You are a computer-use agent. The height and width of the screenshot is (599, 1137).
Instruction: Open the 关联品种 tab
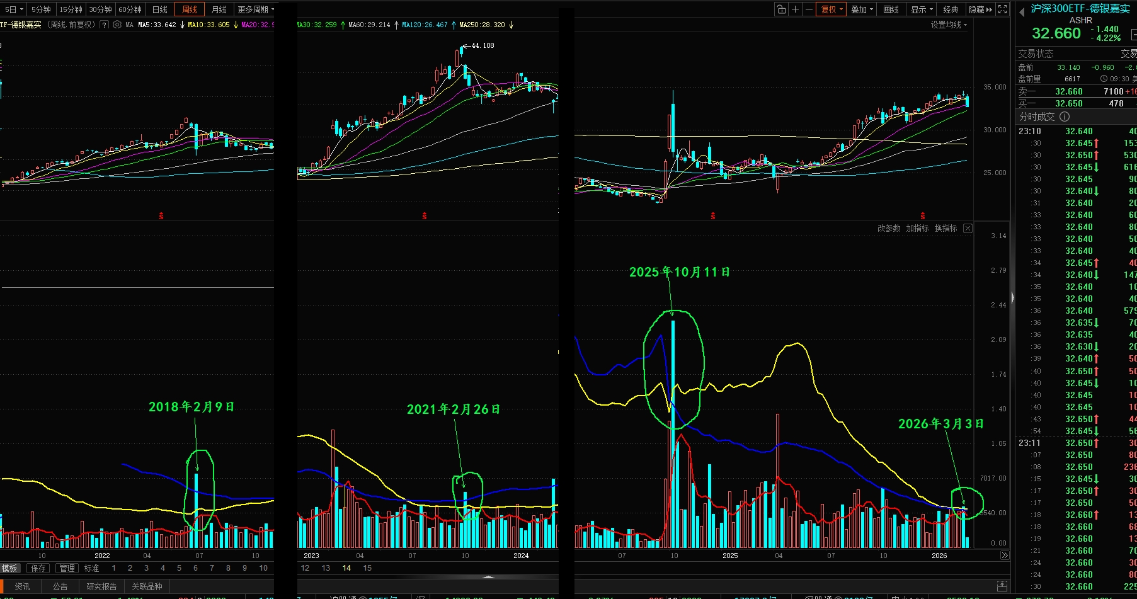coord(147,586)
